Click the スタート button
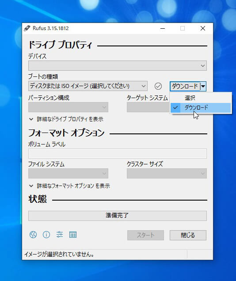The height and width of the screenshot is (281, 236). (x=145, y=235)
